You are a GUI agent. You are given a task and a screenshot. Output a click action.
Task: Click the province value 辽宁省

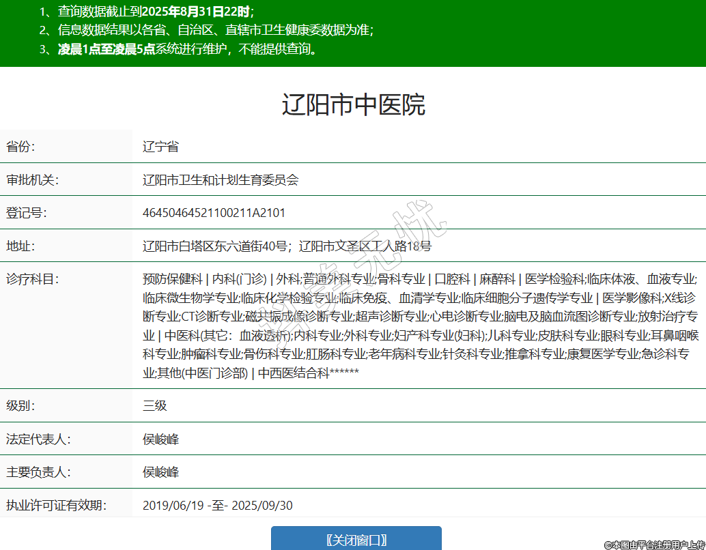[160, 147]
